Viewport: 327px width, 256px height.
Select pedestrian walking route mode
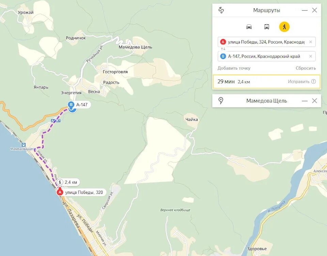284,27
